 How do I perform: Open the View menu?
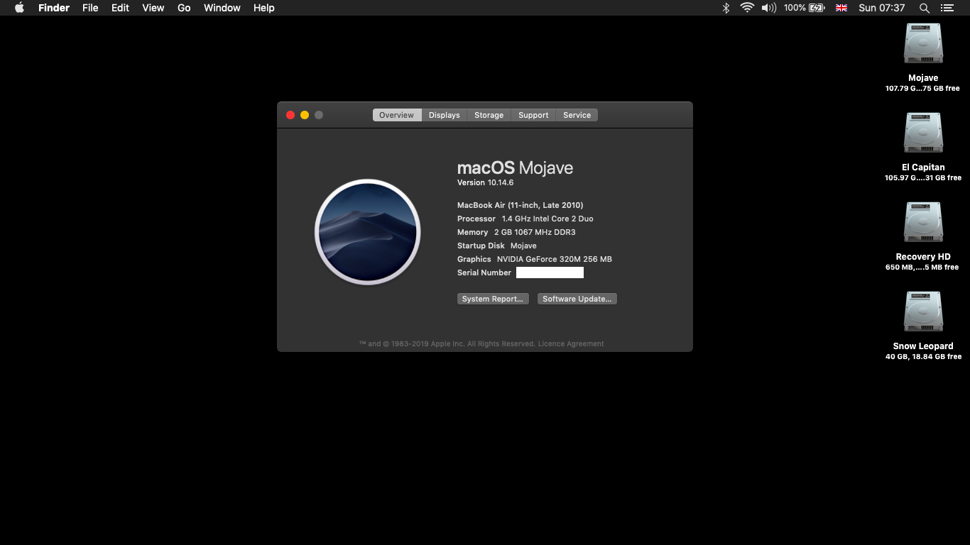(153, 8)
